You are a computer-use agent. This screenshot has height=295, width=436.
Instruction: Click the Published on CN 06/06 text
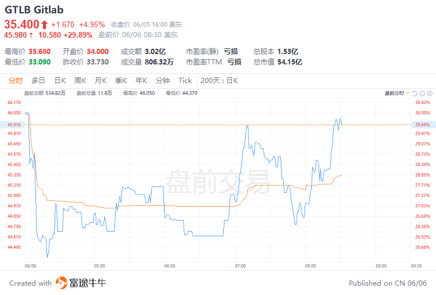(x=388, y=283)
